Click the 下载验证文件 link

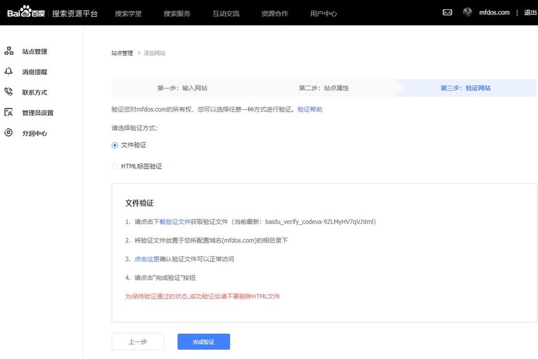coord(172,222)
